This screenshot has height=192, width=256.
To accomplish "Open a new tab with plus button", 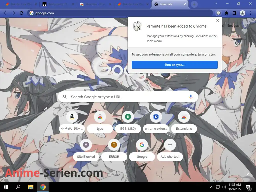I will pos(194,4).
